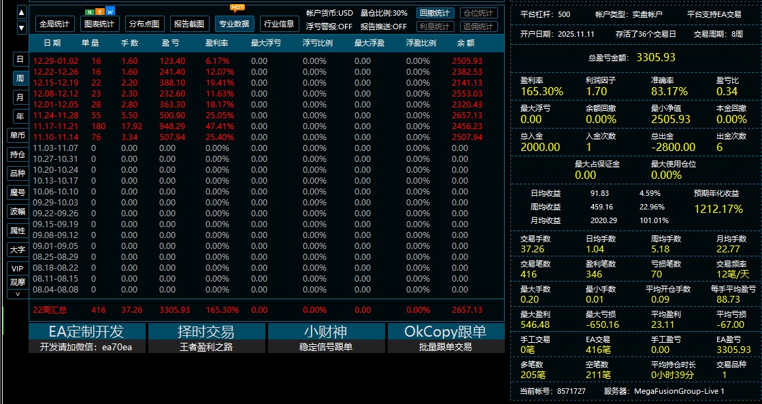This screenshot has width=762, height=404.
Task: Open the 持仓 sidebar view
Action: click(18, 154)
